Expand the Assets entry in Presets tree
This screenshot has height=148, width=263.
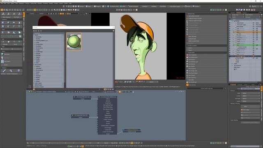click(x=34, y=35)
